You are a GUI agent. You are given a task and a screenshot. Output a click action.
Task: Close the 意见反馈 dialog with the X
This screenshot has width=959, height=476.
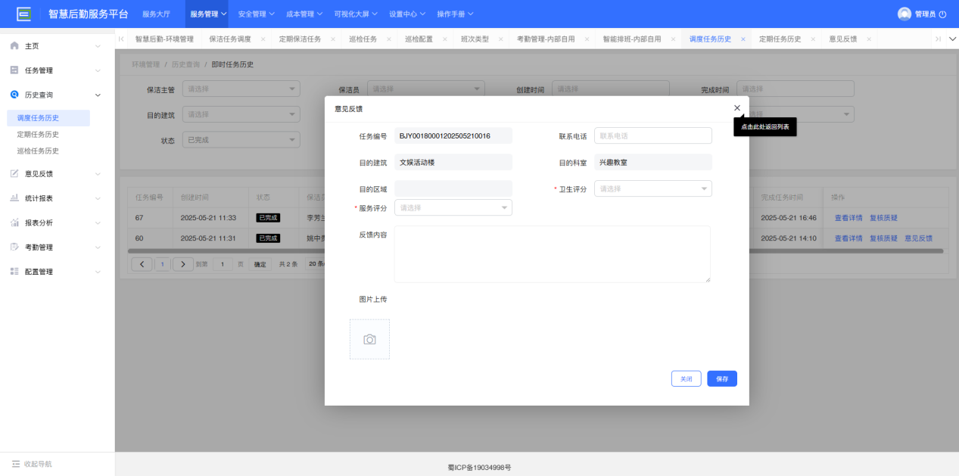pos(737,108)
